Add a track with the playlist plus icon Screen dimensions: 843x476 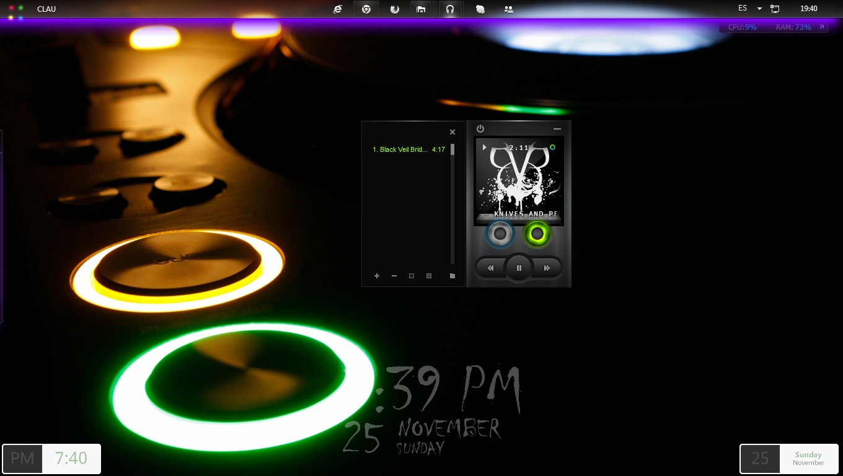click(x=377, y=276)
